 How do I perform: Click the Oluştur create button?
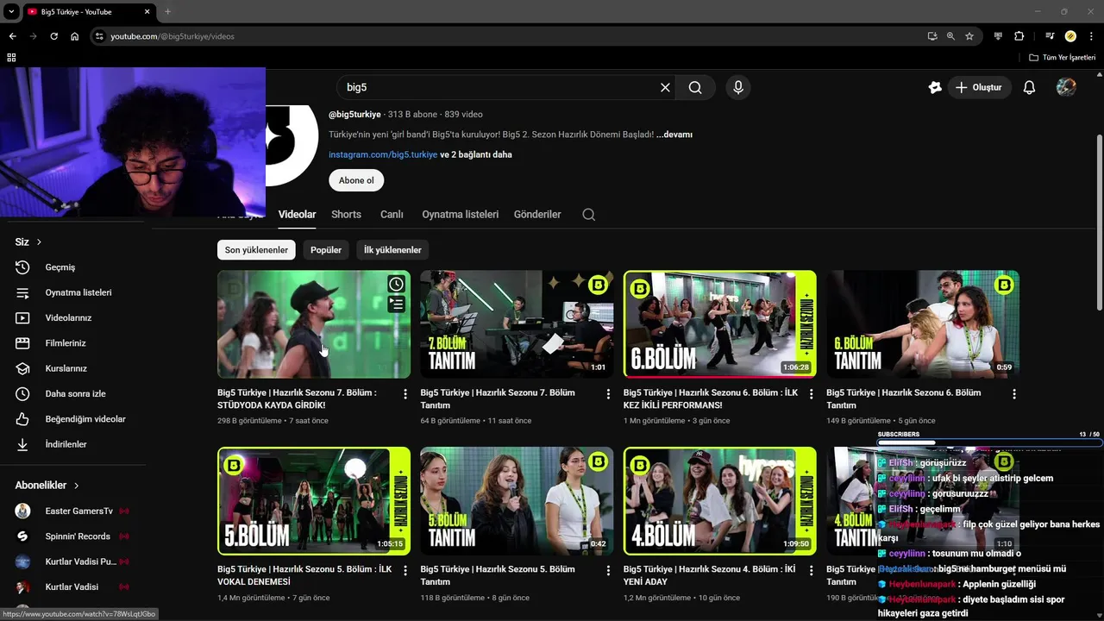(x=979, y=87)
